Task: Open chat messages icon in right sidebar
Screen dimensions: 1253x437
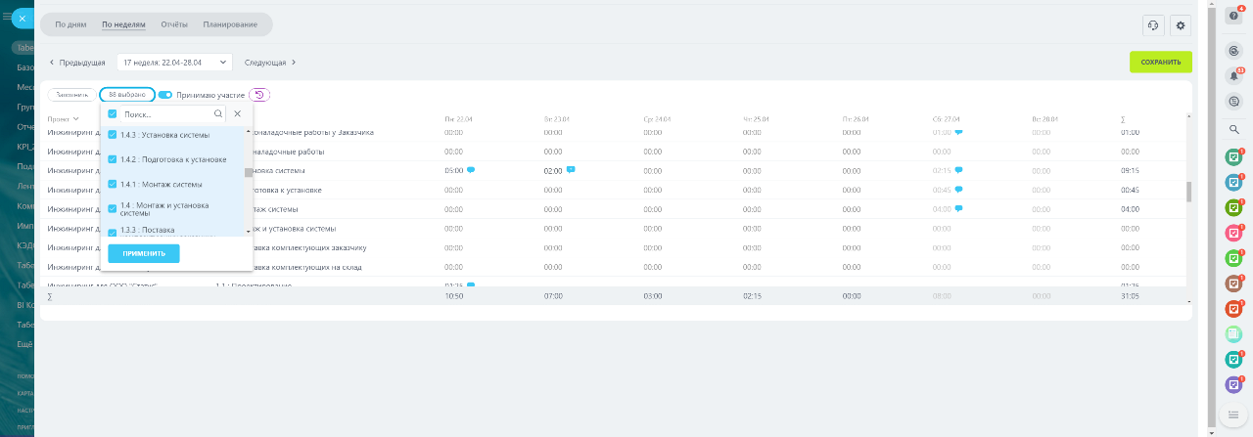Action: pos(1234,101)
